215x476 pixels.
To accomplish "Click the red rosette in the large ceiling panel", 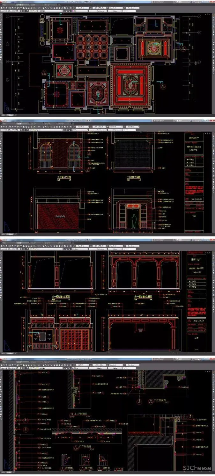I will [x=130, y=86].
